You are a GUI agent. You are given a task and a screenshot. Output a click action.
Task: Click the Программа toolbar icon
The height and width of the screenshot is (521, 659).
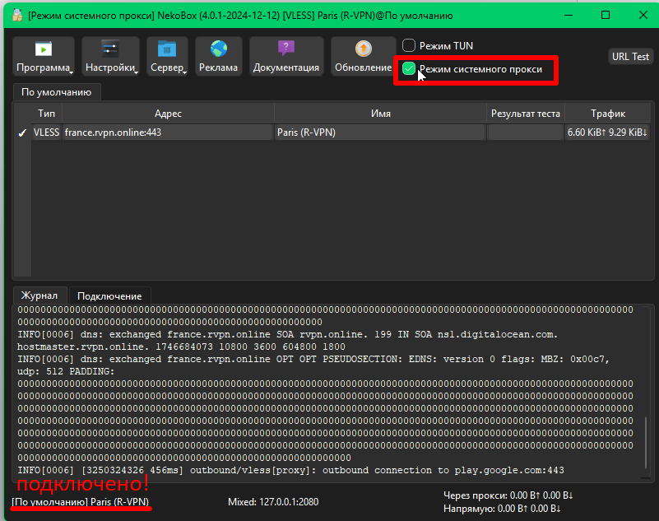43,49
